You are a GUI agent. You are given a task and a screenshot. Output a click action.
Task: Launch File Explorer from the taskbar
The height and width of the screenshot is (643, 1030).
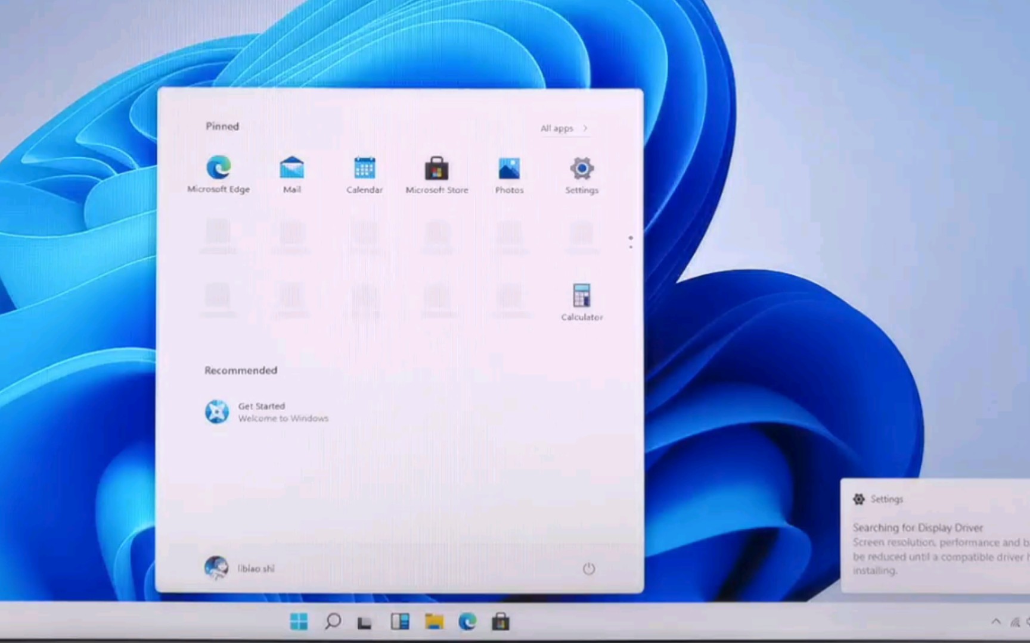434,622
